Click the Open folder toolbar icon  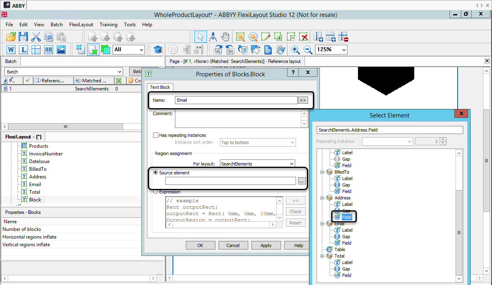click(x=11, y=37)
